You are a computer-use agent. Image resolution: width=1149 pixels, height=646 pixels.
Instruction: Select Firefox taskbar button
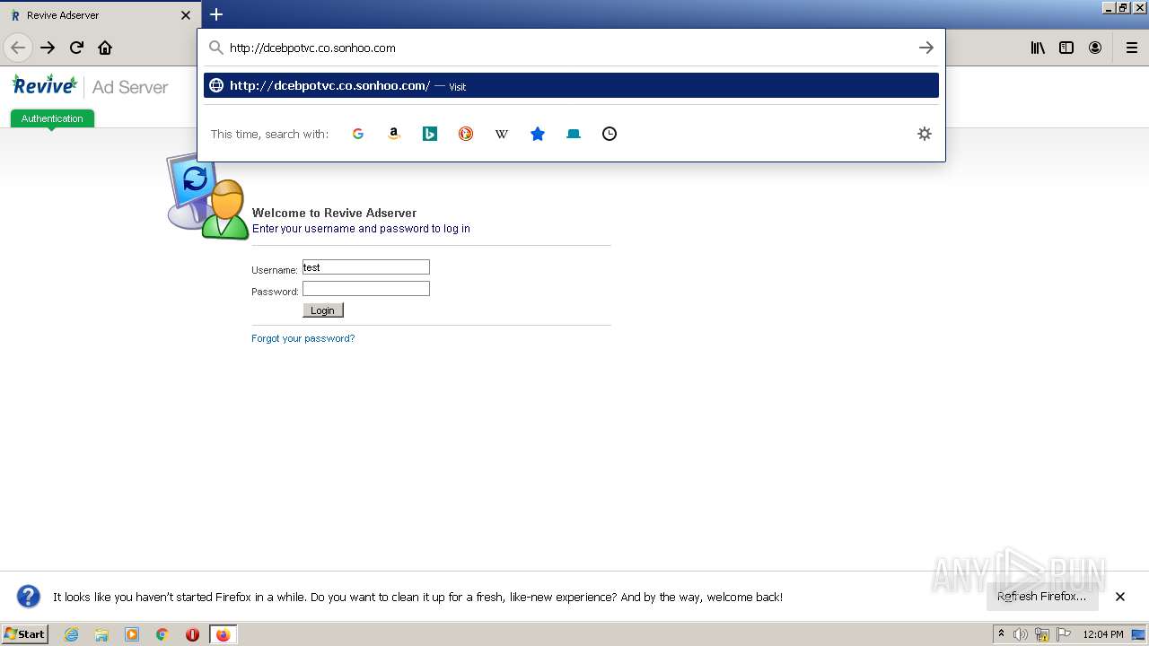click(223, 634)
